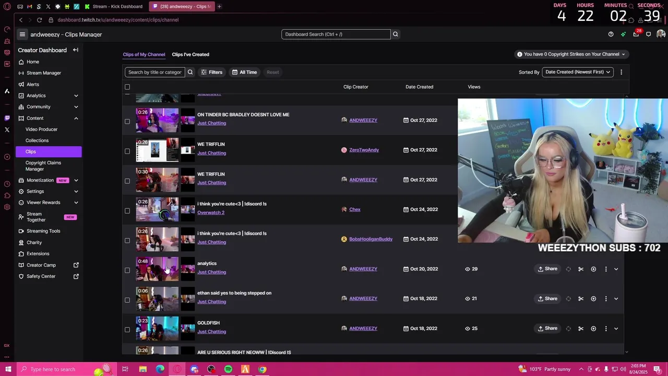Image resolution: width=668 pixels, height=376 pixels.
Task: Check the ethan said yes clip checkbox
Action: tap(127, 300)
